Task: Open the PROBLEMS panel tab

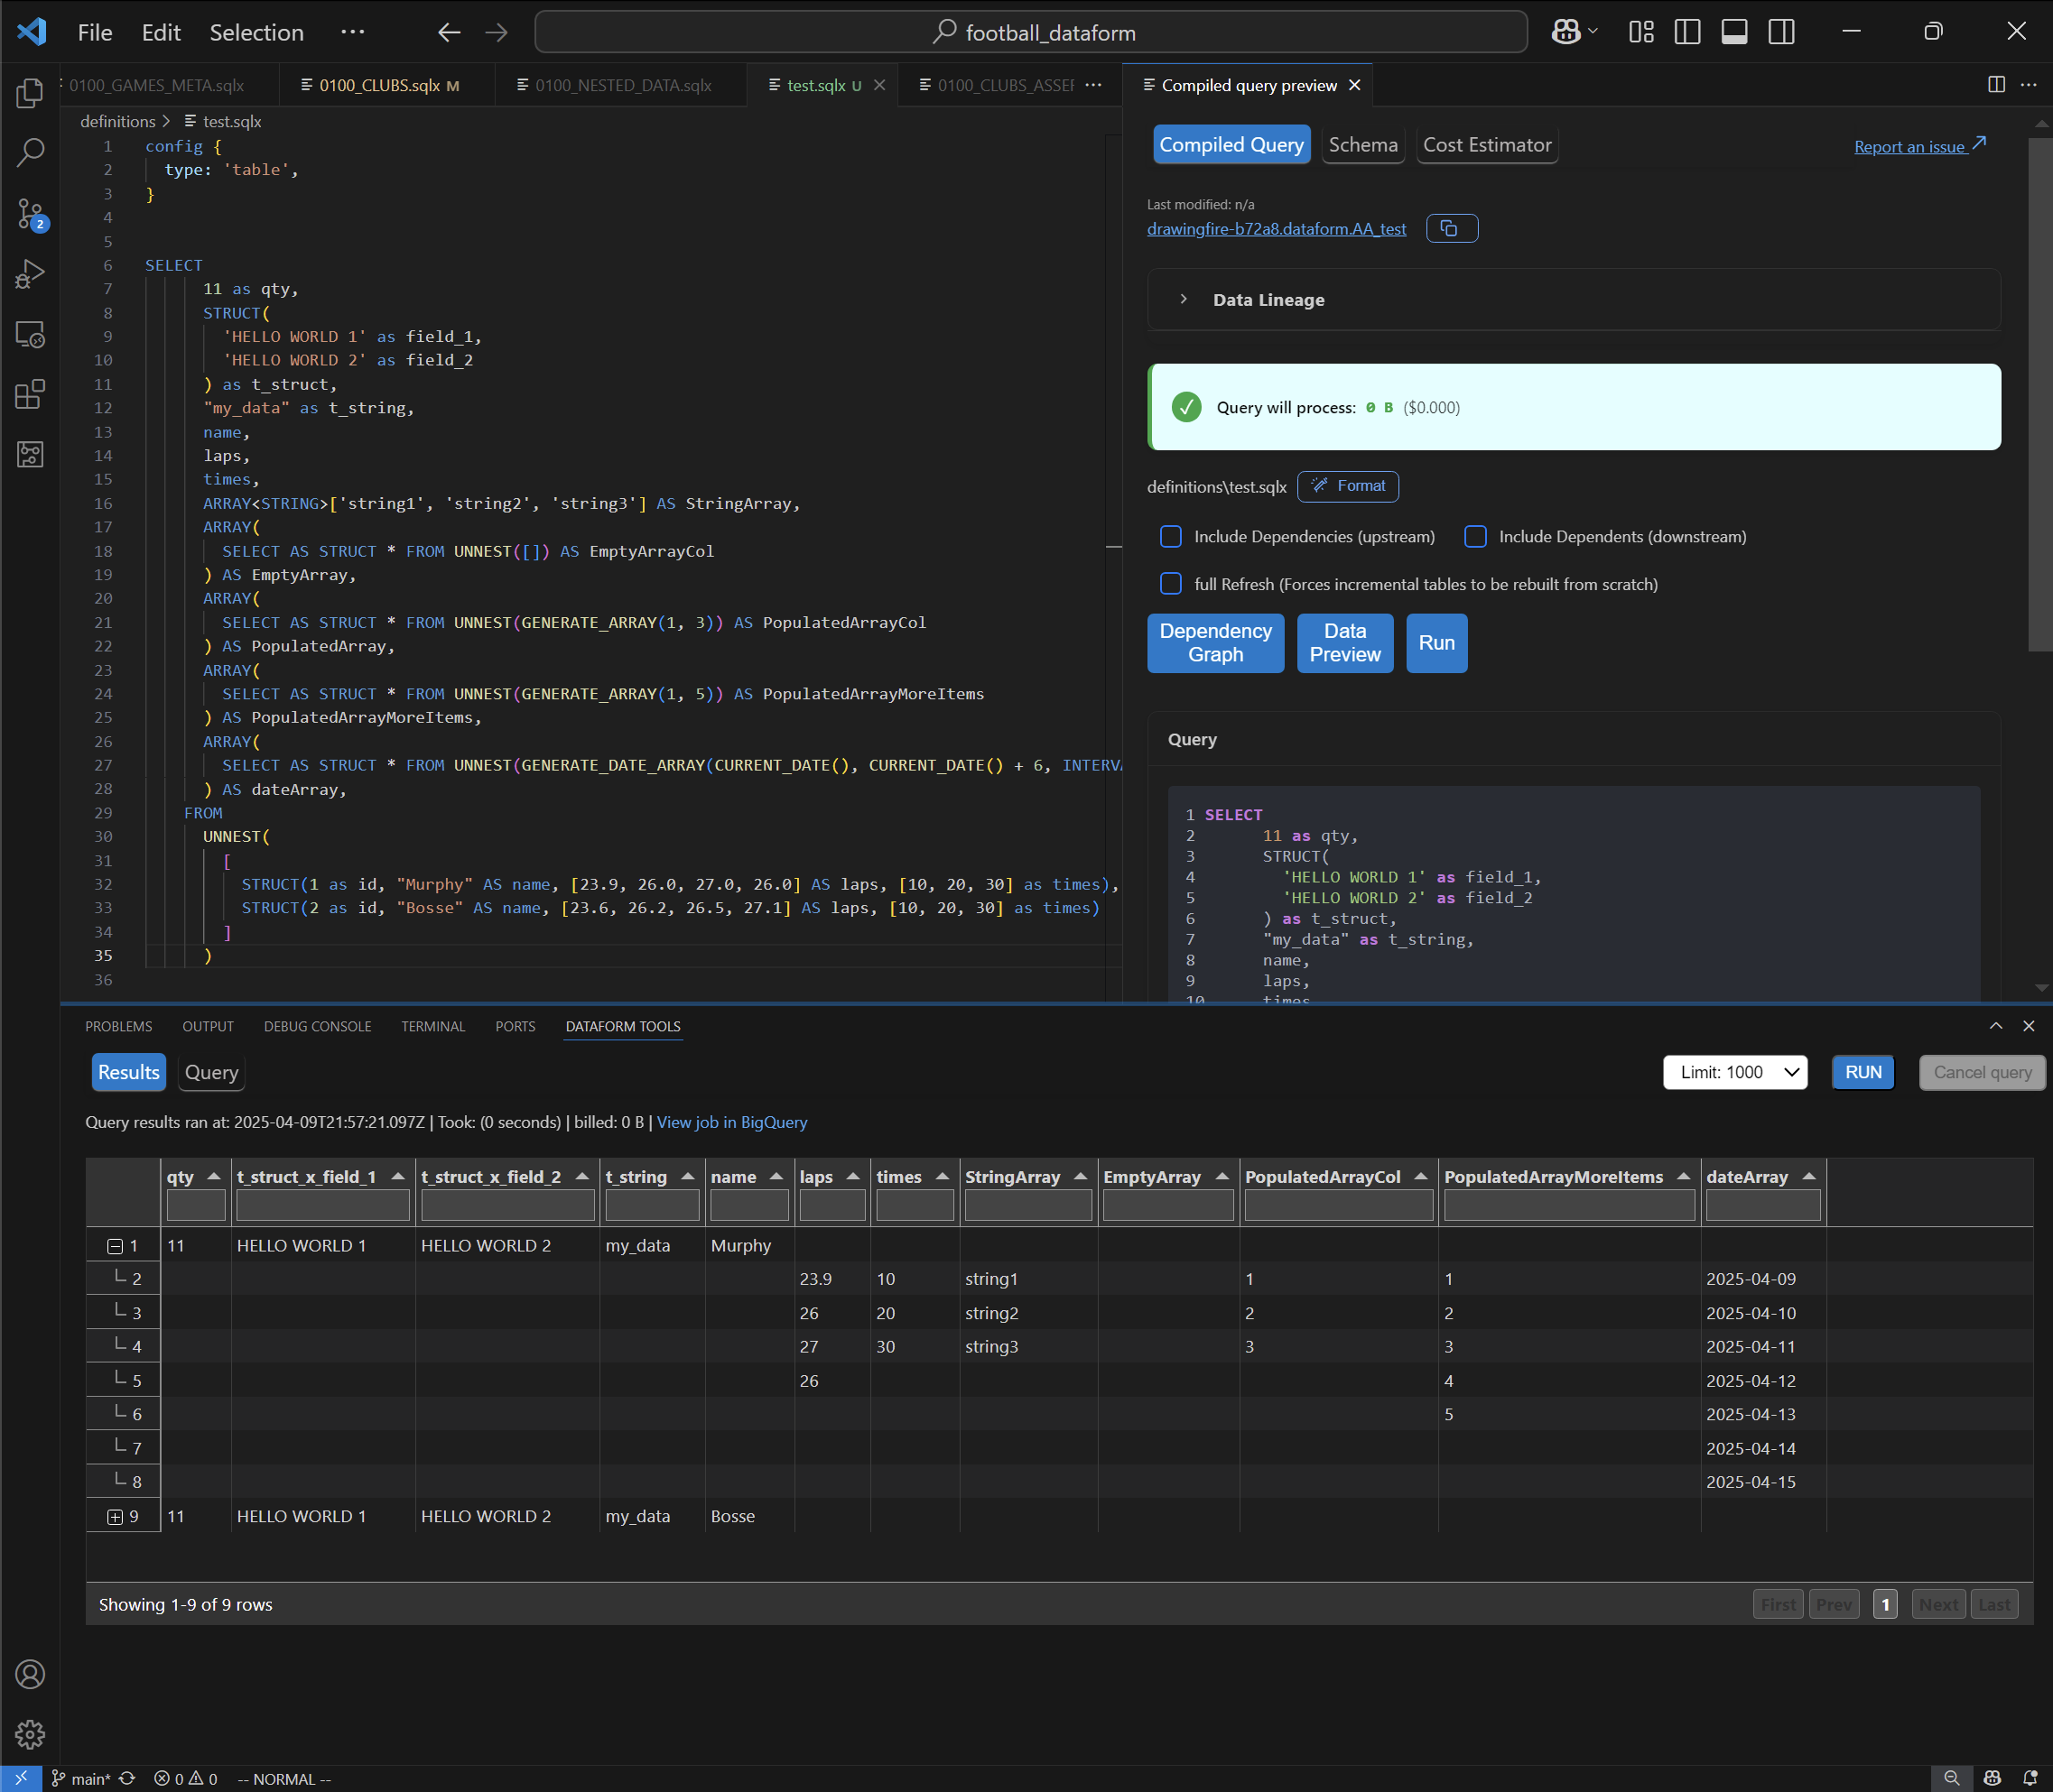Action: click(x=119, y=1027)
